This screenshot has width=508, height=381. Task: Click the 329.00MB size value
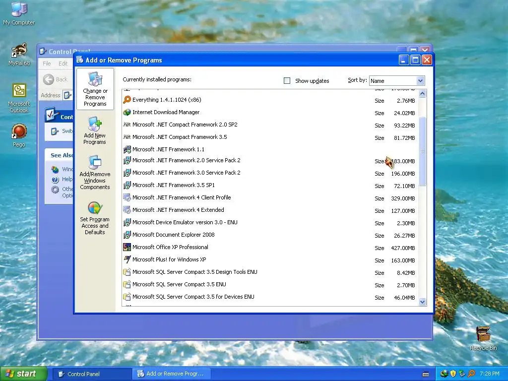(403, 198)
